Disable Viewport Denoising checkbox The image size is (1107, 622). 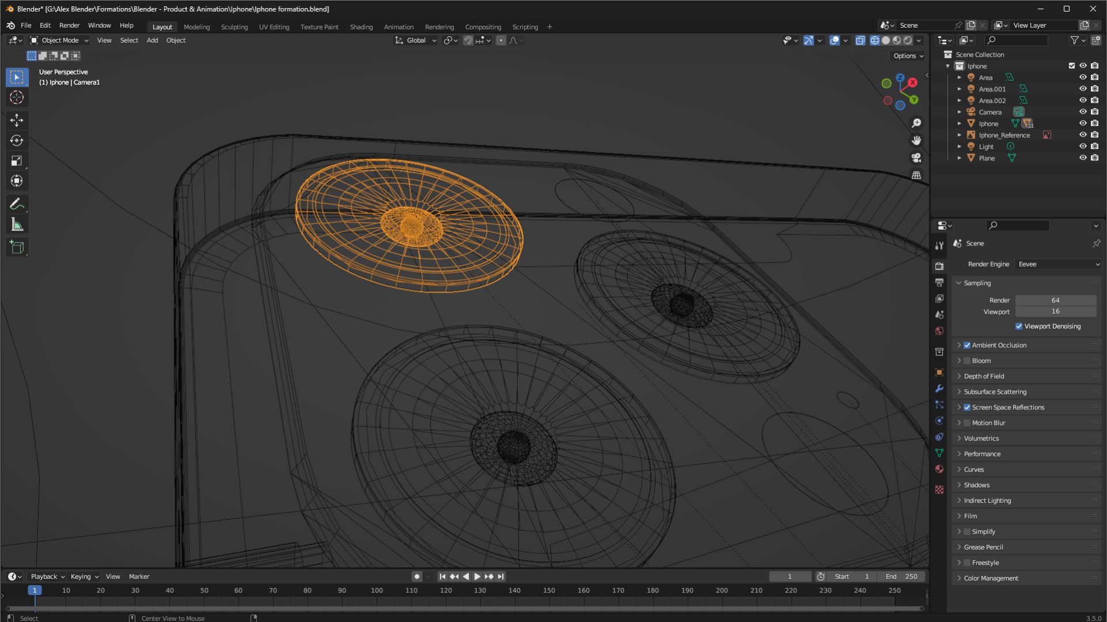tap(1019, 327)
